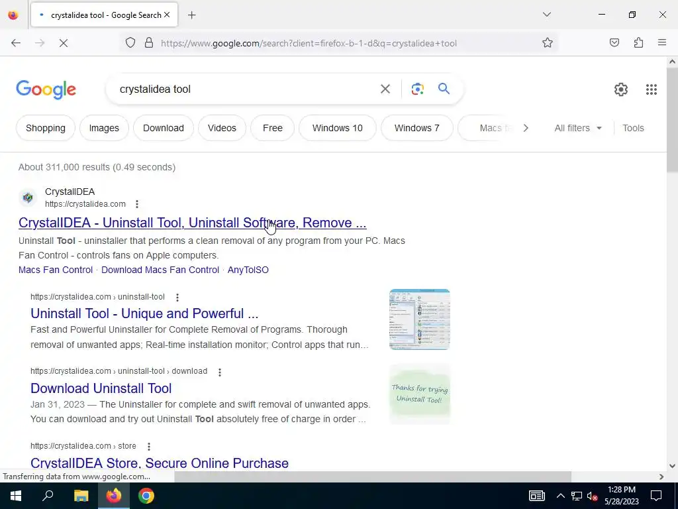Open Firefox application menu
The width and height of the screenshot is (678, 509).
click(x=662, y=43)
